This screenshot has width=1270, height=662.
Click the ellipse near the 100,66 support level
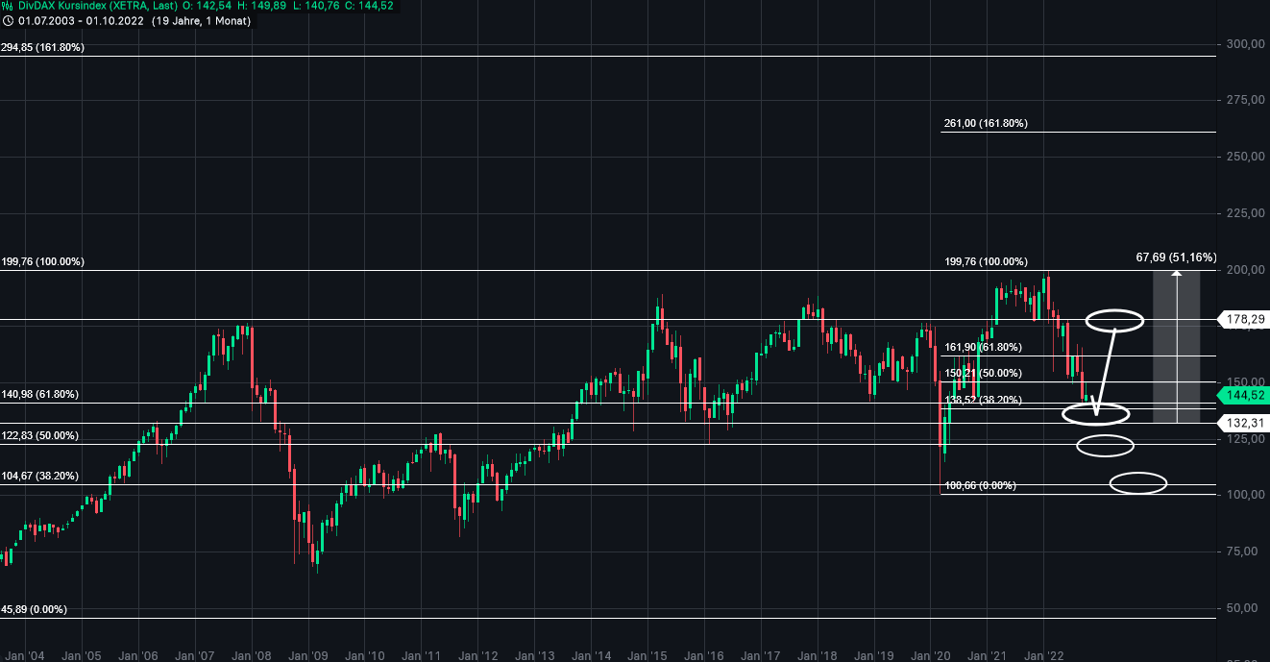click(1138, 482)
